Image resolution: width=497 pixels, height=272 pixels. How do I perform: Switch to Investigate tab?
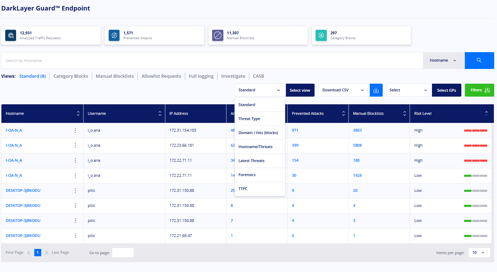(x=233, y=76)
